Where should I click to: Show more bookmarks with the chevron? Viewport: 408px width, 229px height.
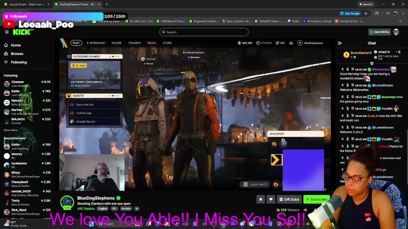pos(400,21)
